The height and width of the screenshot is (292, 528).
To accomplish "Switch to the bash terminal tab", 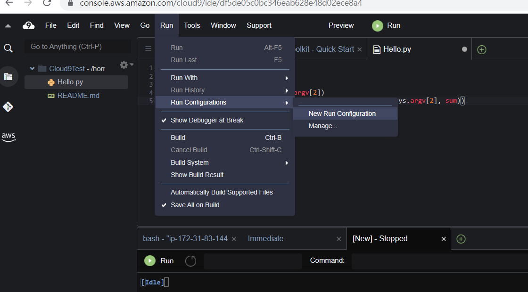I will point(186,239).
